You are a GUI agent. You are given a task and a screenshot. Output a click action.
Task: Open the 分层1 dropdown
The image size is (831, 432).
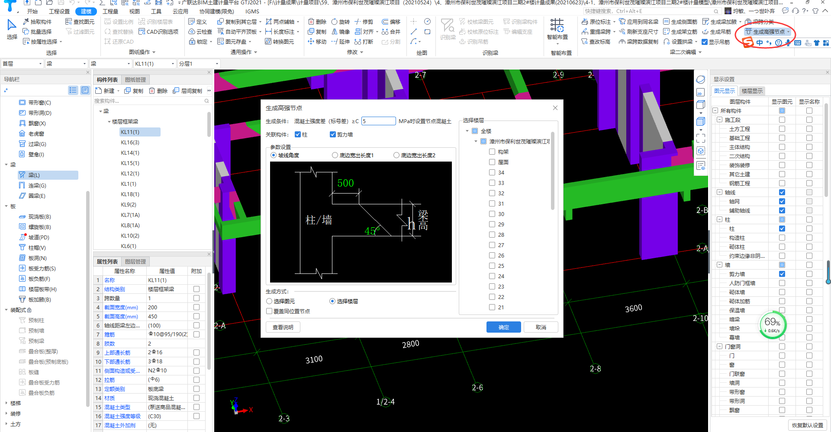click(x=199, y=64)
